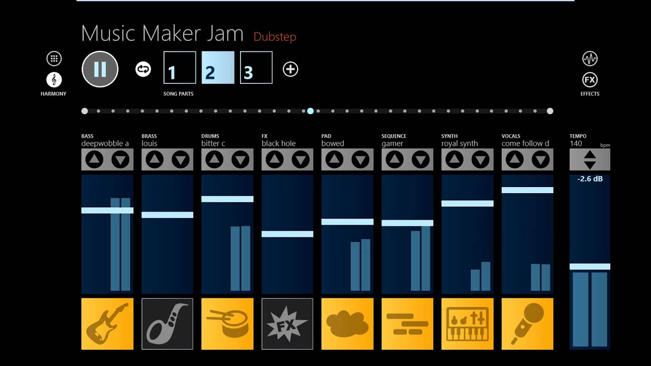651x366 pixels.
Task: Toggle the Vocals microphone instrument tile
Action: 527,324
